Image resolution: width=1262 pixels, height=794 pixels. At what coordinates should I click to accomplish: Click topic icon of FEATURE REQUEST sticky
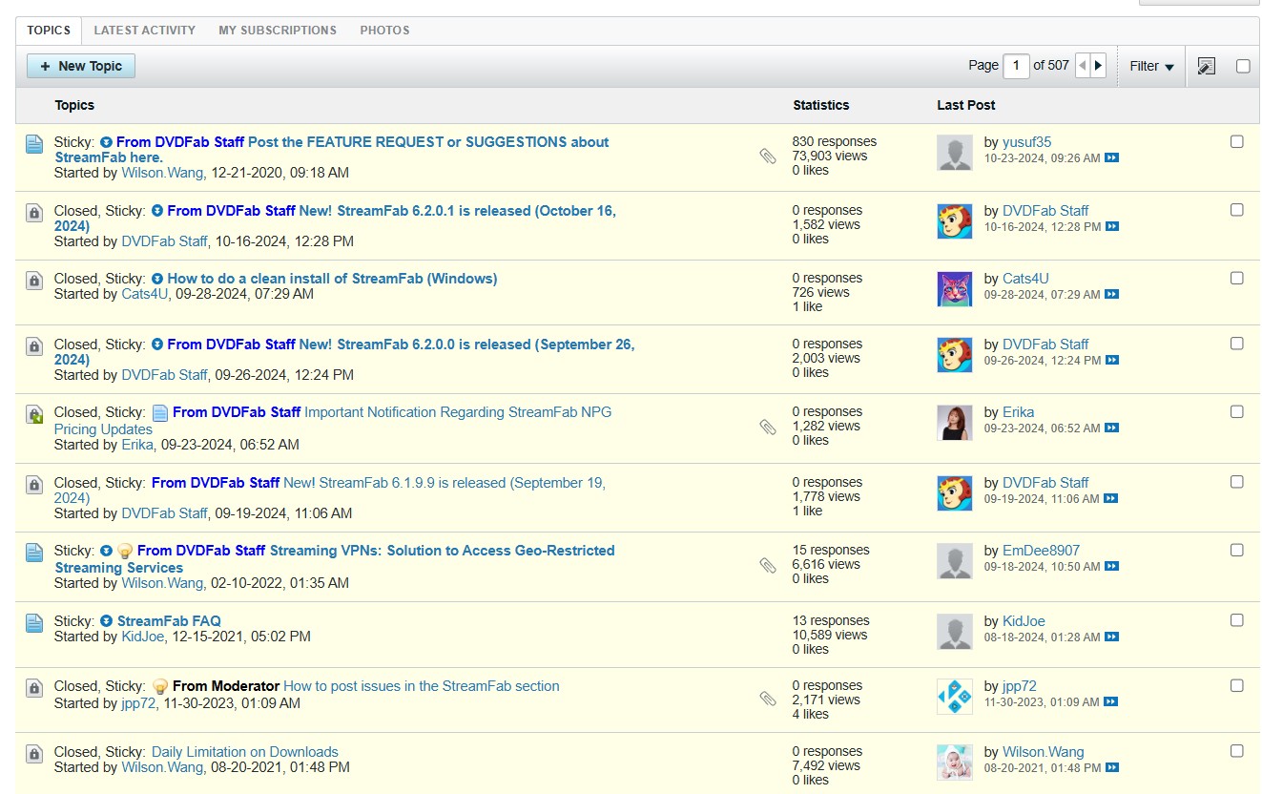34,144
